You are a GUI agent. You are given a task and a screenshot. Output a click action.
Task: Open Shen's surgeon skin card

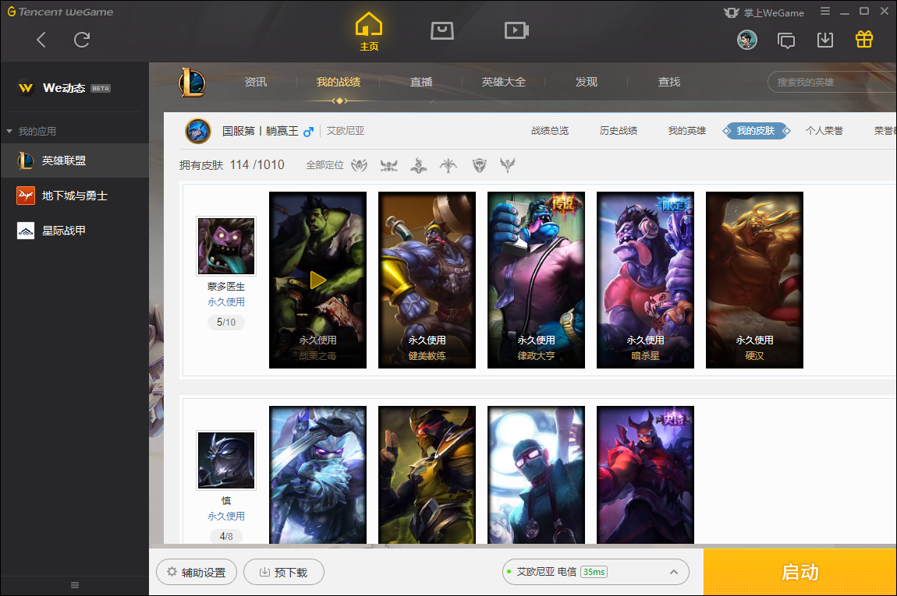click(536, 474)
